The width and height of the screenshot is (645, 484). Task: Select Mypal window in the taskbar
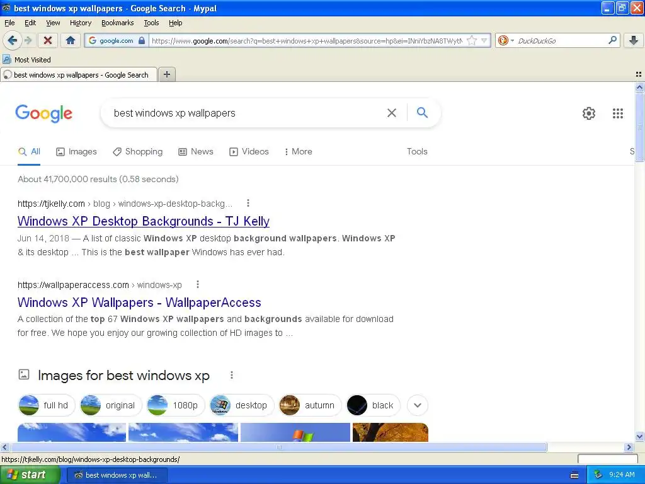coord(117,475)
